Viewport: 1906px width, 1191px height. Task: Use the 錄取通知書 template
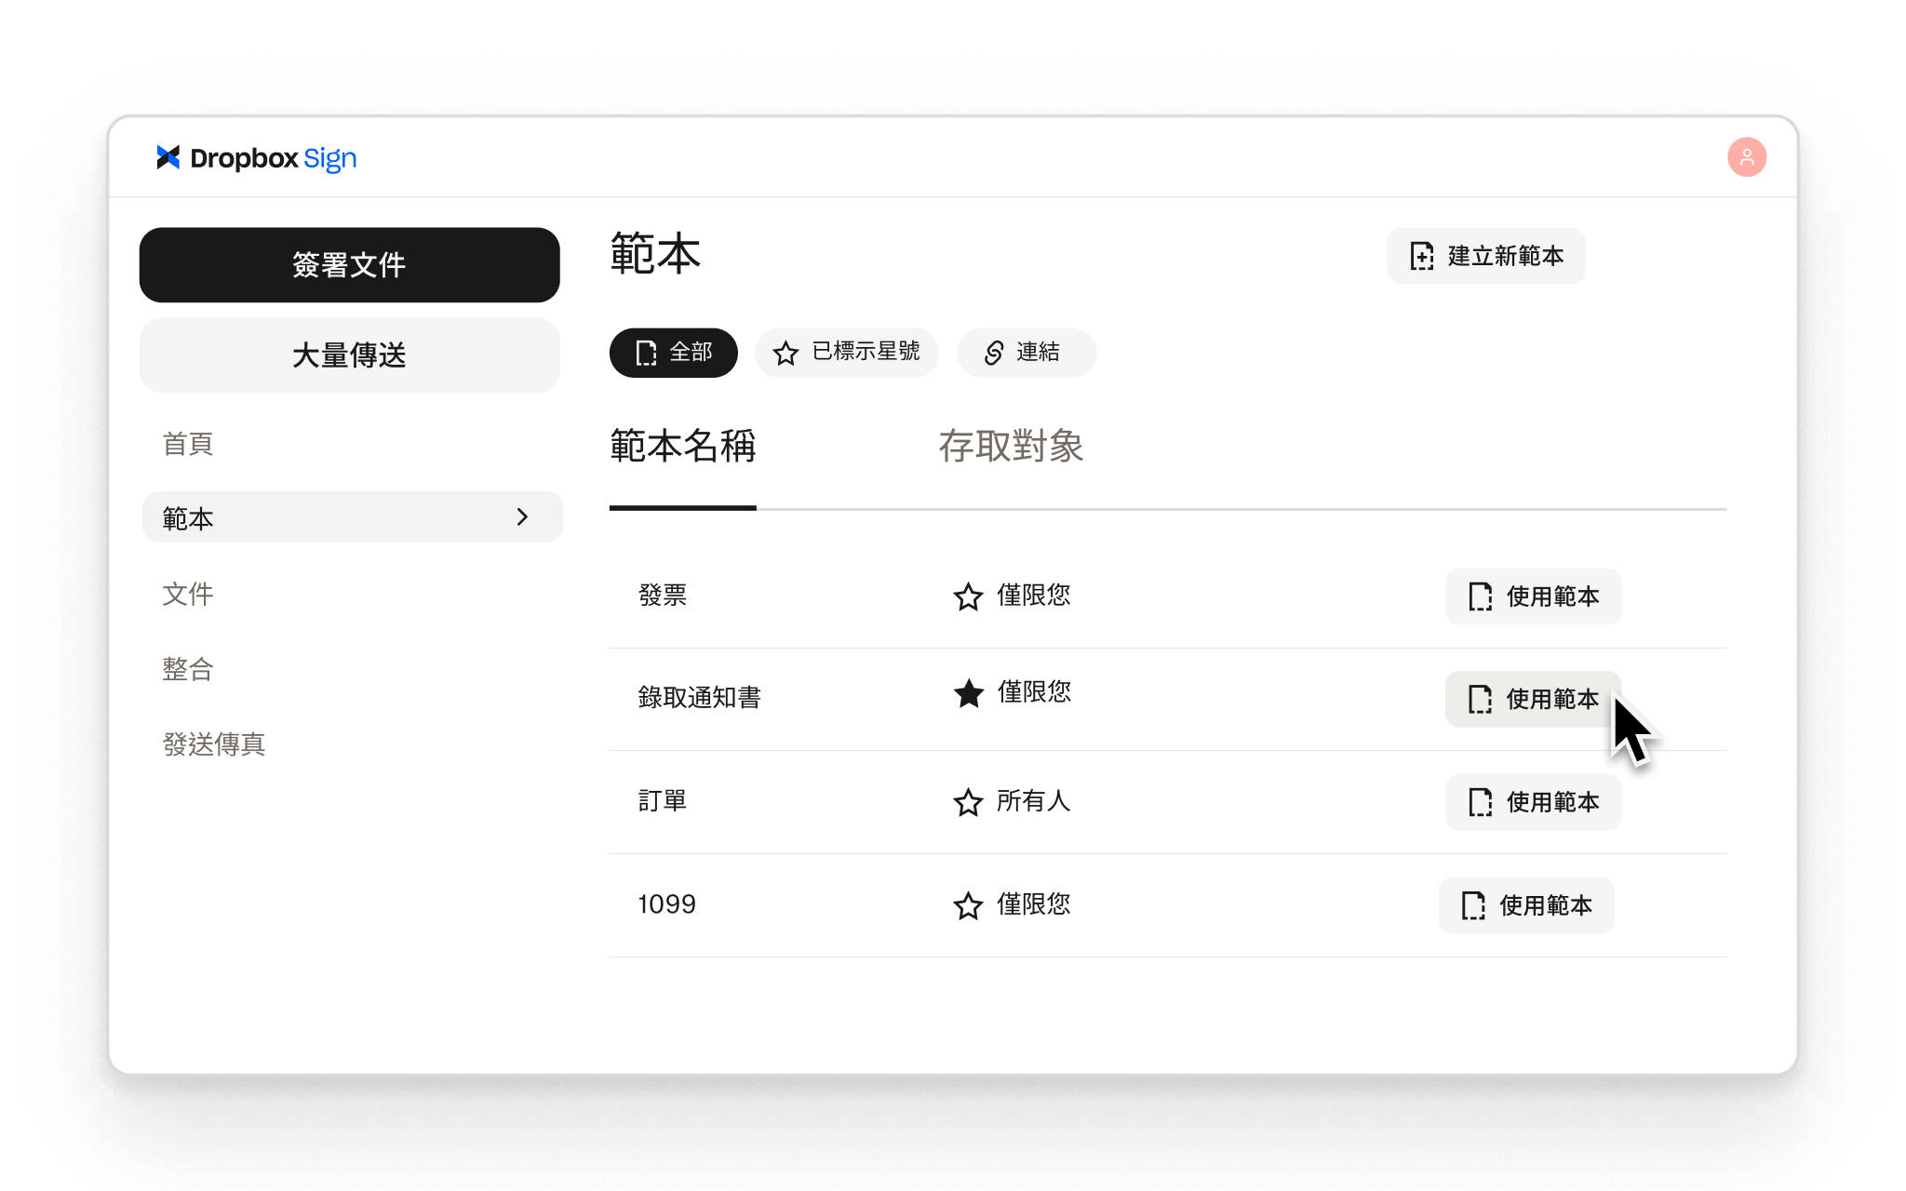[x=1533, y=699]
